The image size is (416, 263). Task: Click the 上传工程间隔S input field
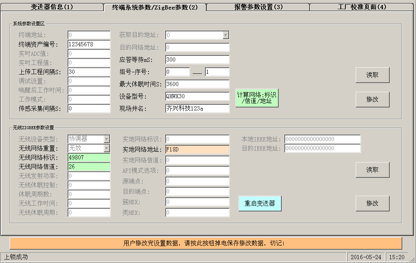[x=89, y=72]
